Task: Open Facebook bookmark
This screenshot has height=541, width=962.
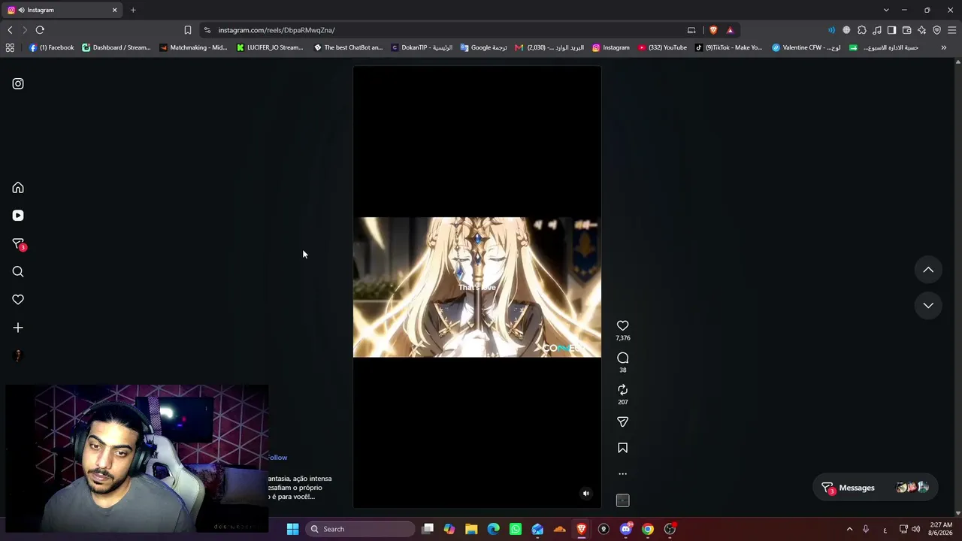Action: pos(51,47)
